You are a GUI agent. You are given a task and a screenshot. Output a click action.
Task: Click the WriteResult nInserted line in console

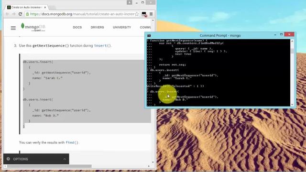[175, 86]
